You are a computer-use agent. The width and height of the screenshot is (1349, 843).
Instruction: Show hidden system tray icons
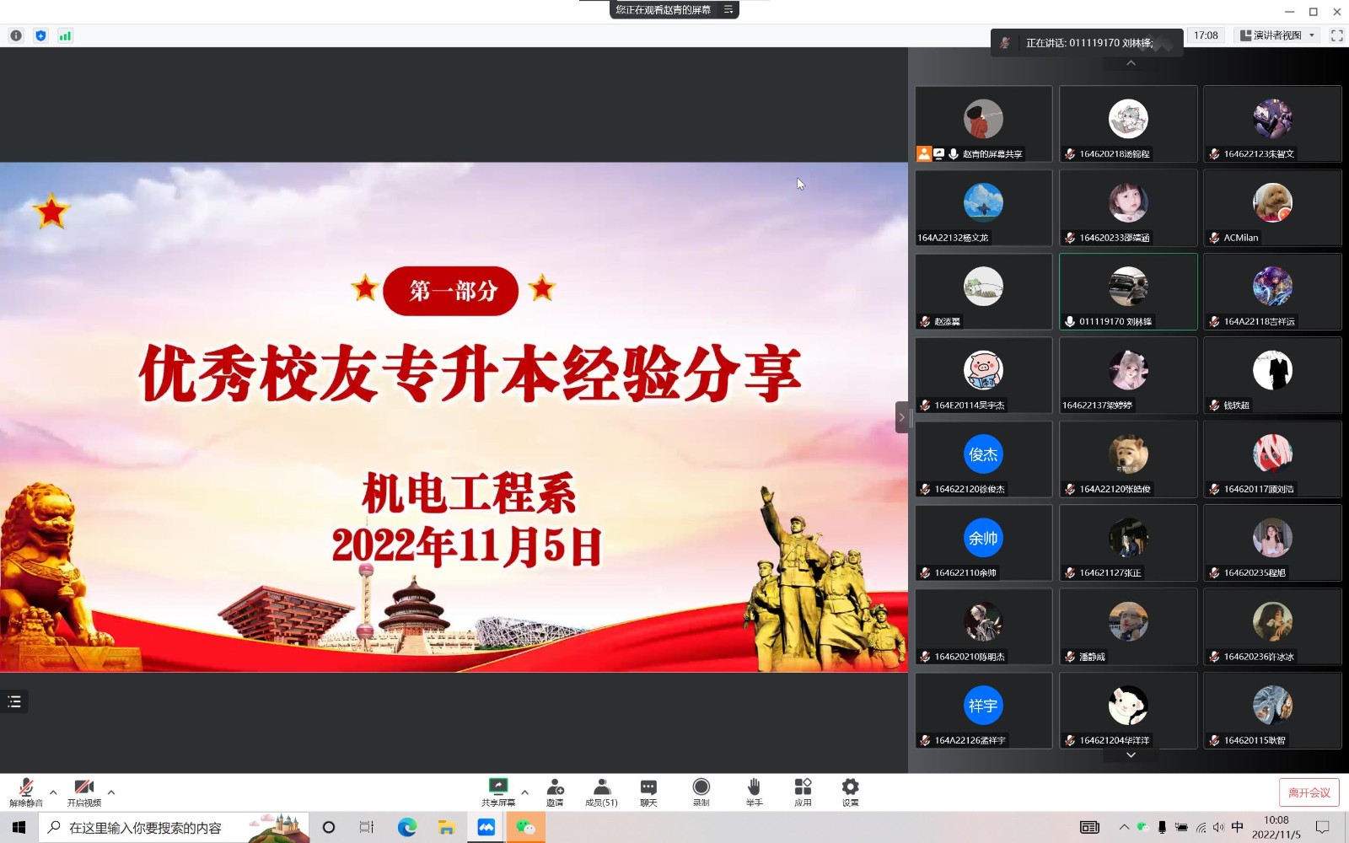coord(1124,828)
